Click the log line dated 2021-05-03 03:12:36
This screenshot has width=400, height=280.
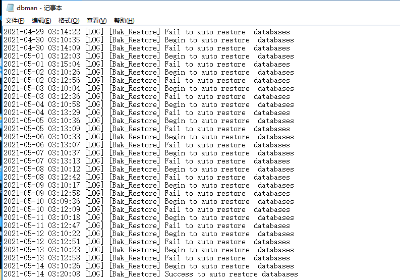(147, 96)
